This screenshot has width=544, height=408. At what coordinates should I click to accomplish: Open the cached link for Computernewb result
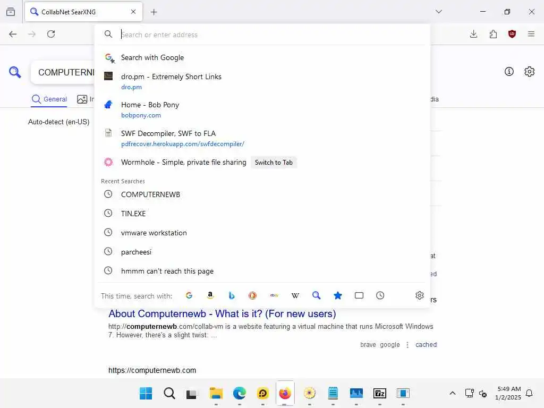click(426, 344)
